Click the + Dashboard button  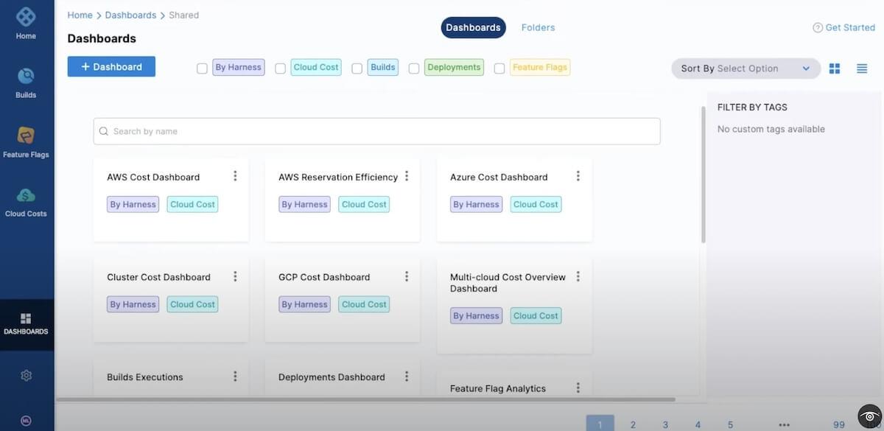coord(111,67)
